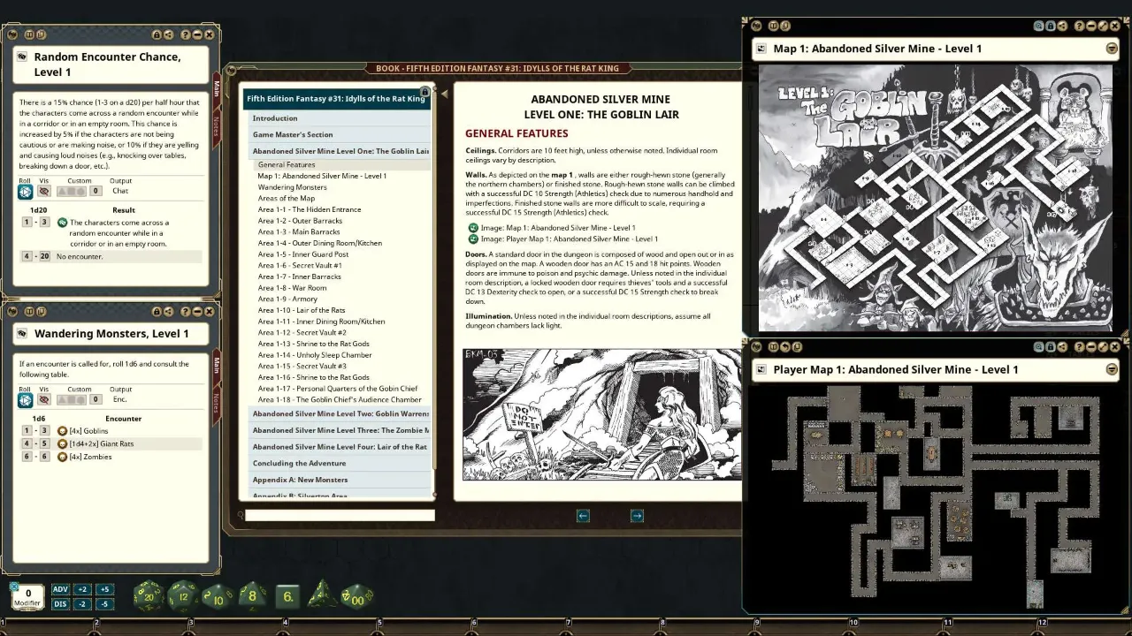Toggle the -2 modifier button
Image resolution: width=1132 pixels, height=636 pixels.
(82, 604)
